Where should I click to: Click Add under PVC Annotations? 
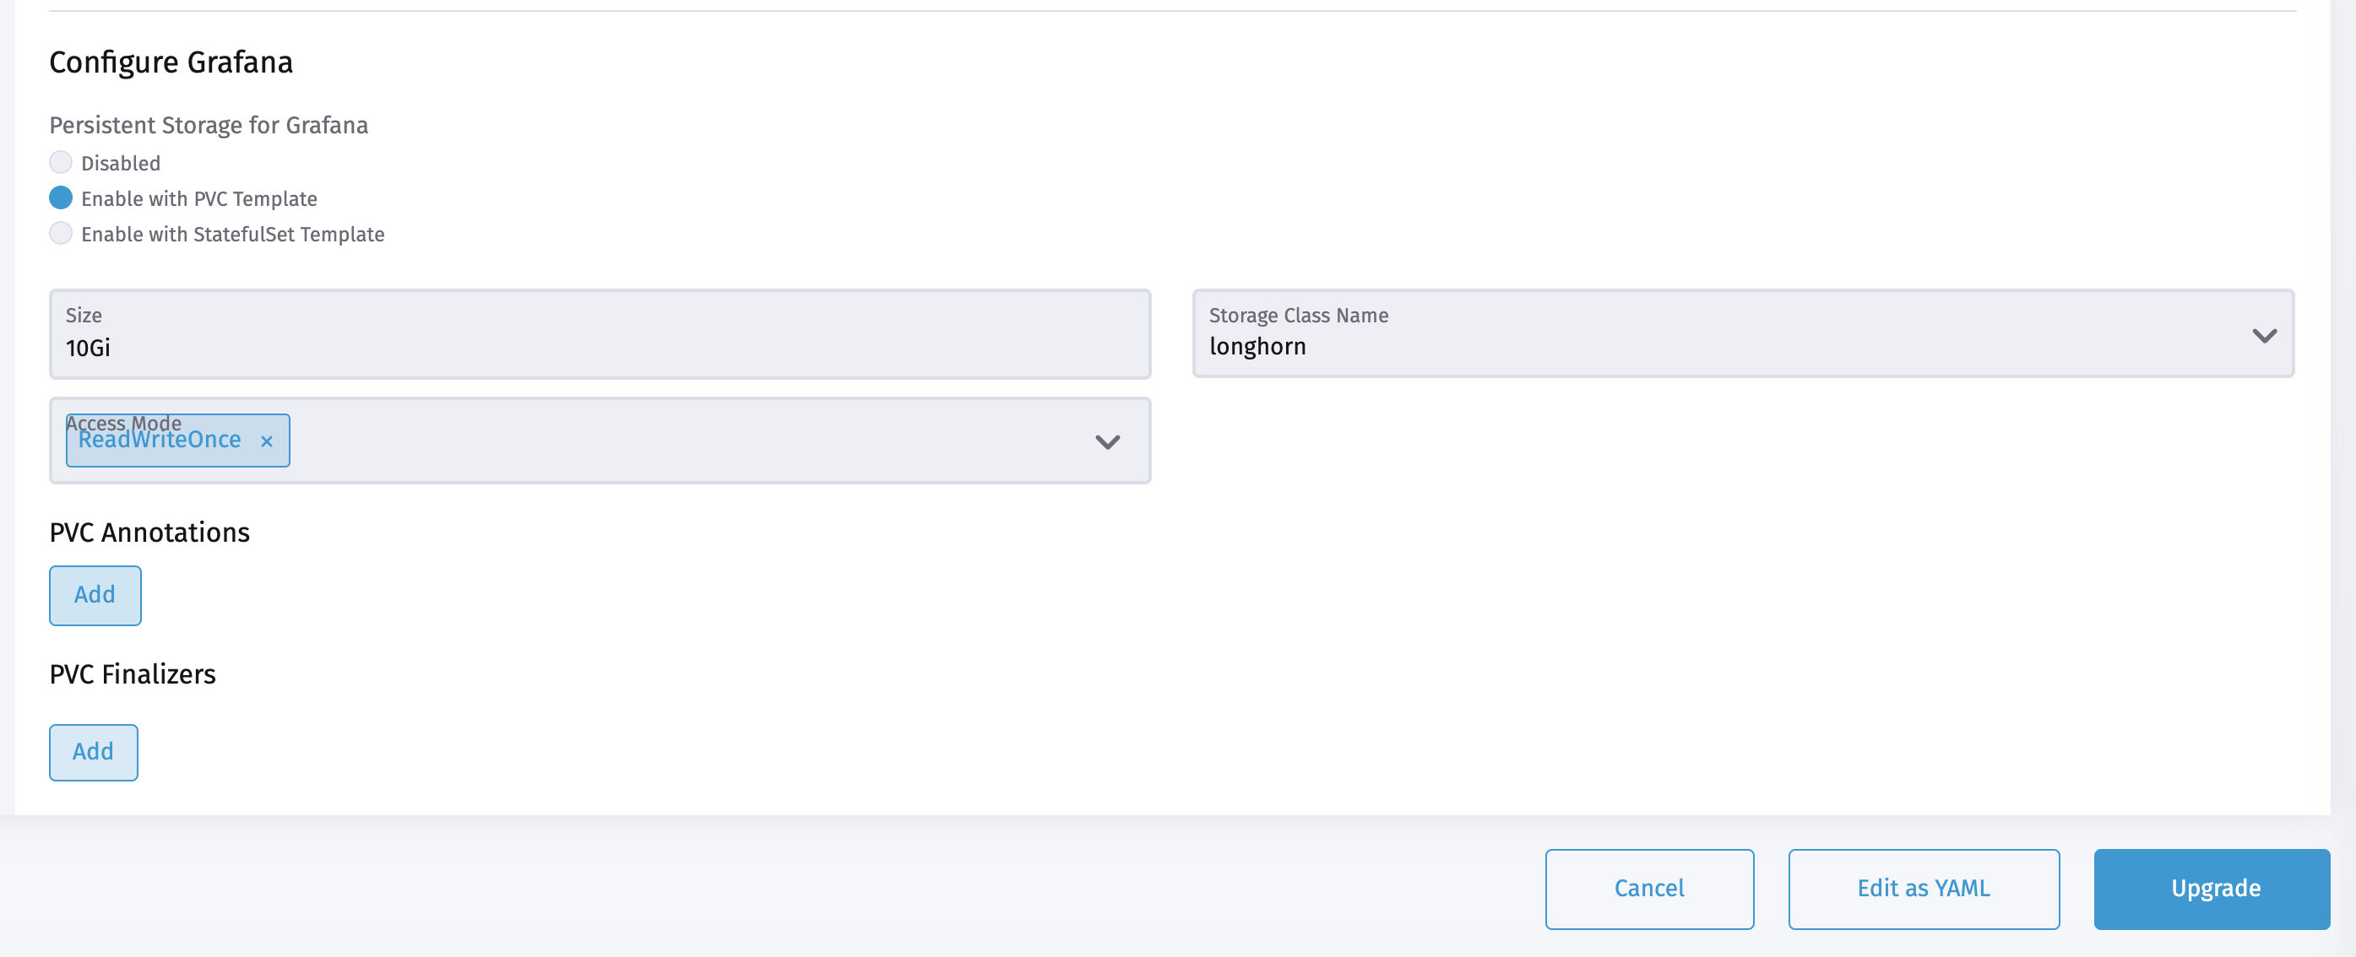(x=95, y=595)
